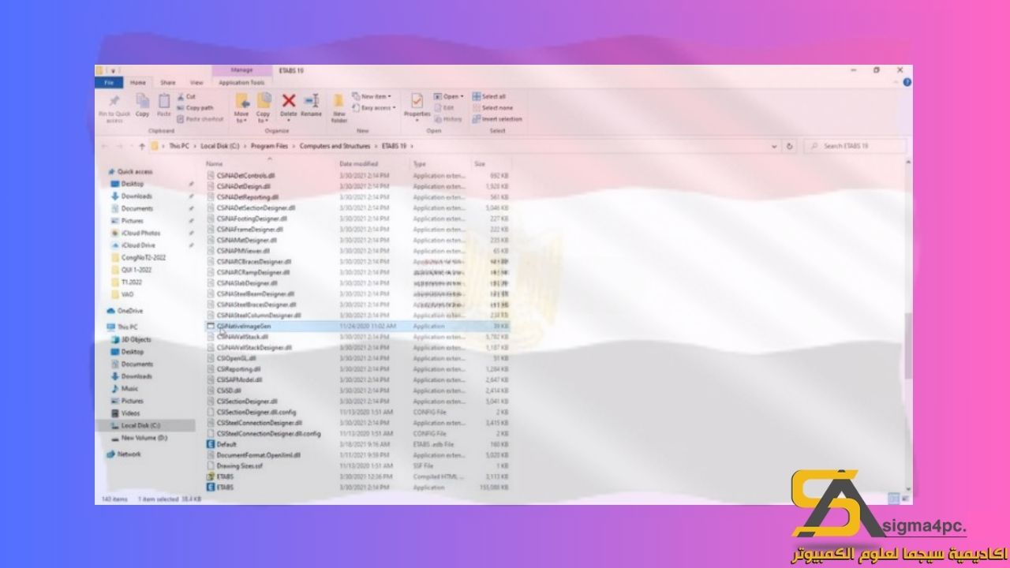1010x568 pixels.
Task: Open the Properties checkmark icon
Action: click(x=417, y=101)
